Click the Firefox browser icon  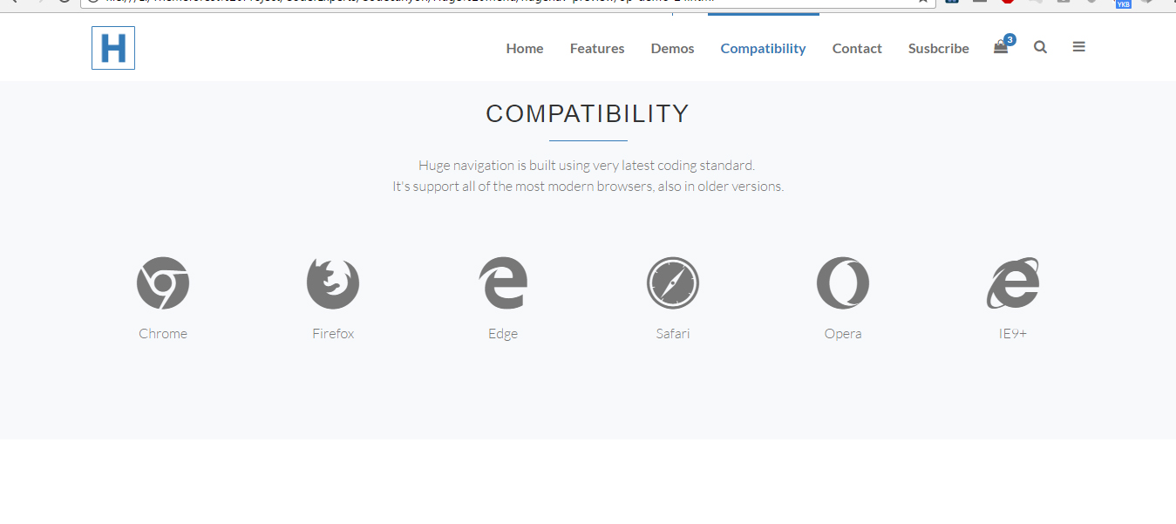(333, 283)
